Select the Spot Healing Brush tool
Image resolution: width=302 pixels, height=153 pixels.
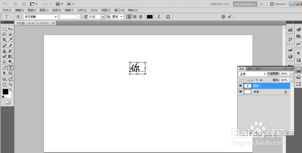click(x=5, y=46)
